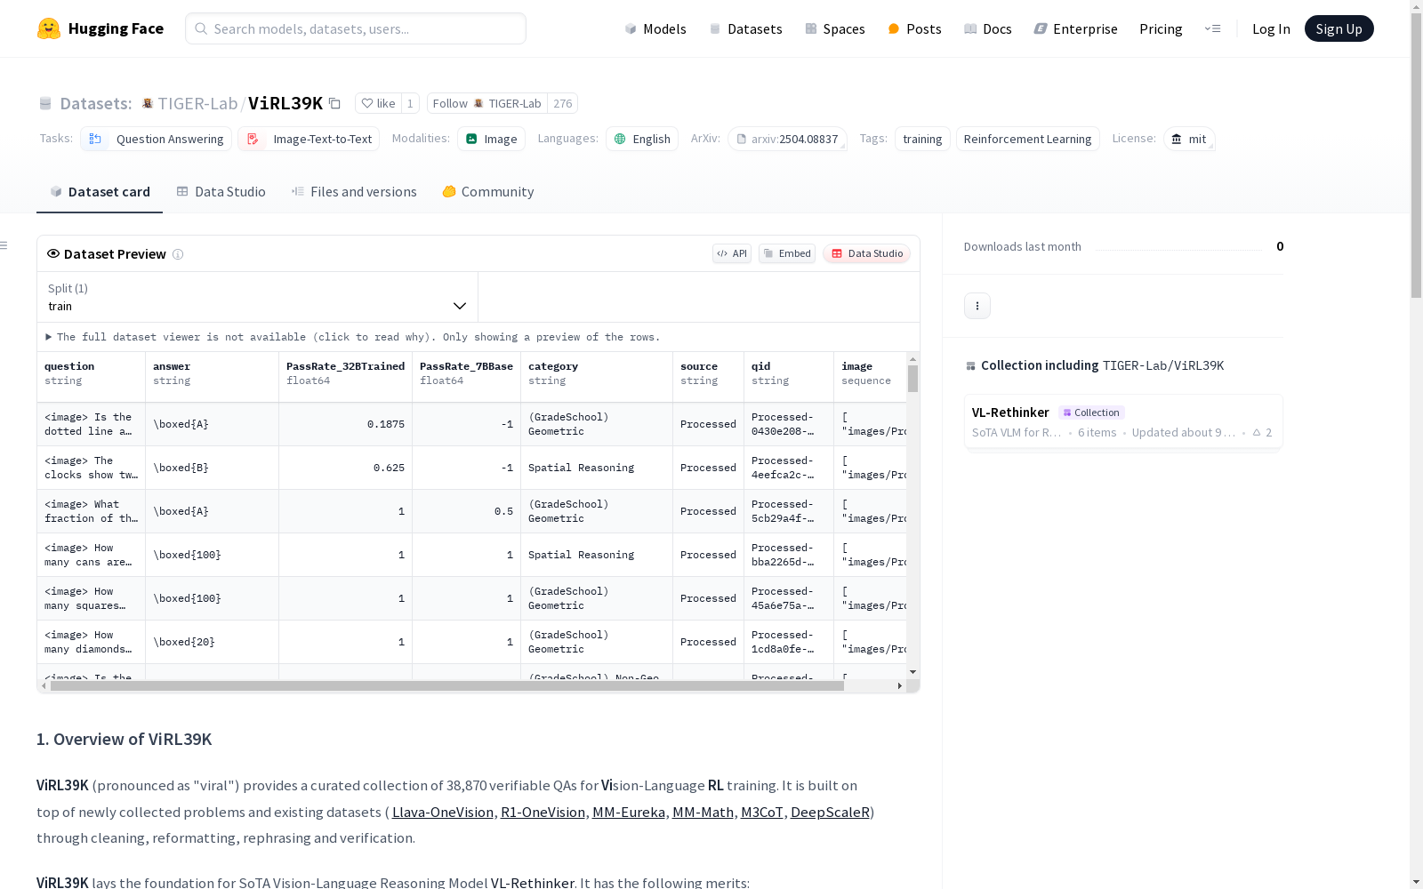Viewport: 1423px width, 889px height.
Task: Click the Sign Up button
Action: tap(1339, 28)
